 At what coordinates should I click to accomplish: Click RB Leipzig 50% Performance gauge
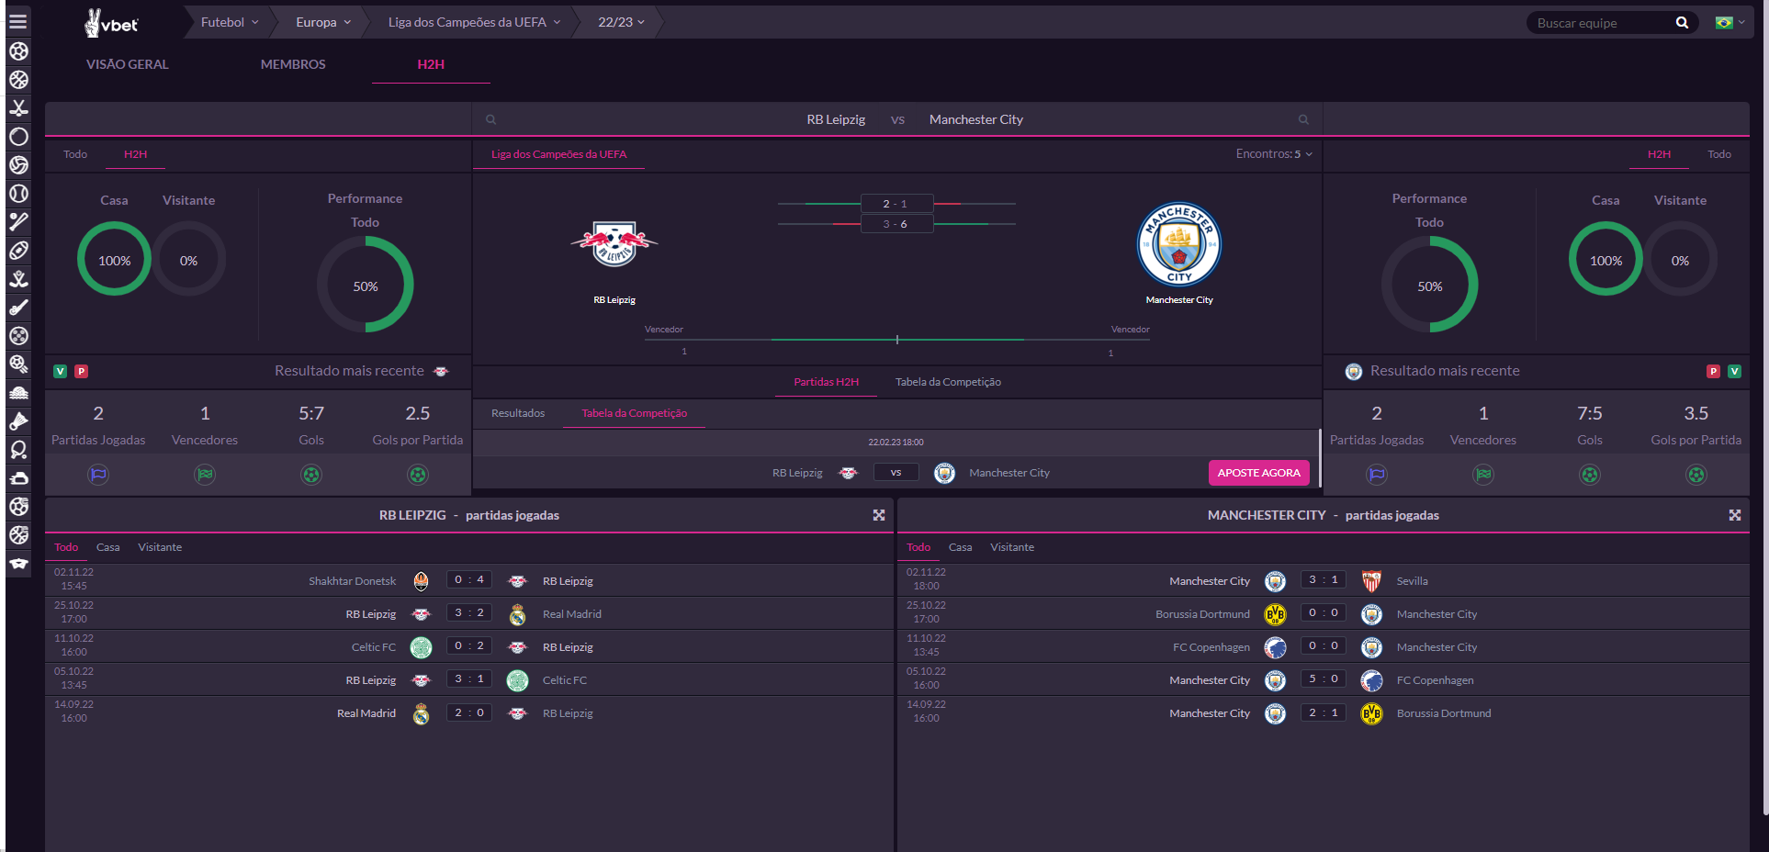(366, 286)
